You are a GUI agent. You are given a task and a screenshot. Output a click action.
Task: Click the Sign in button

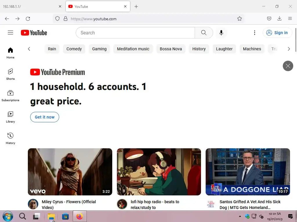tap(277, 33)
